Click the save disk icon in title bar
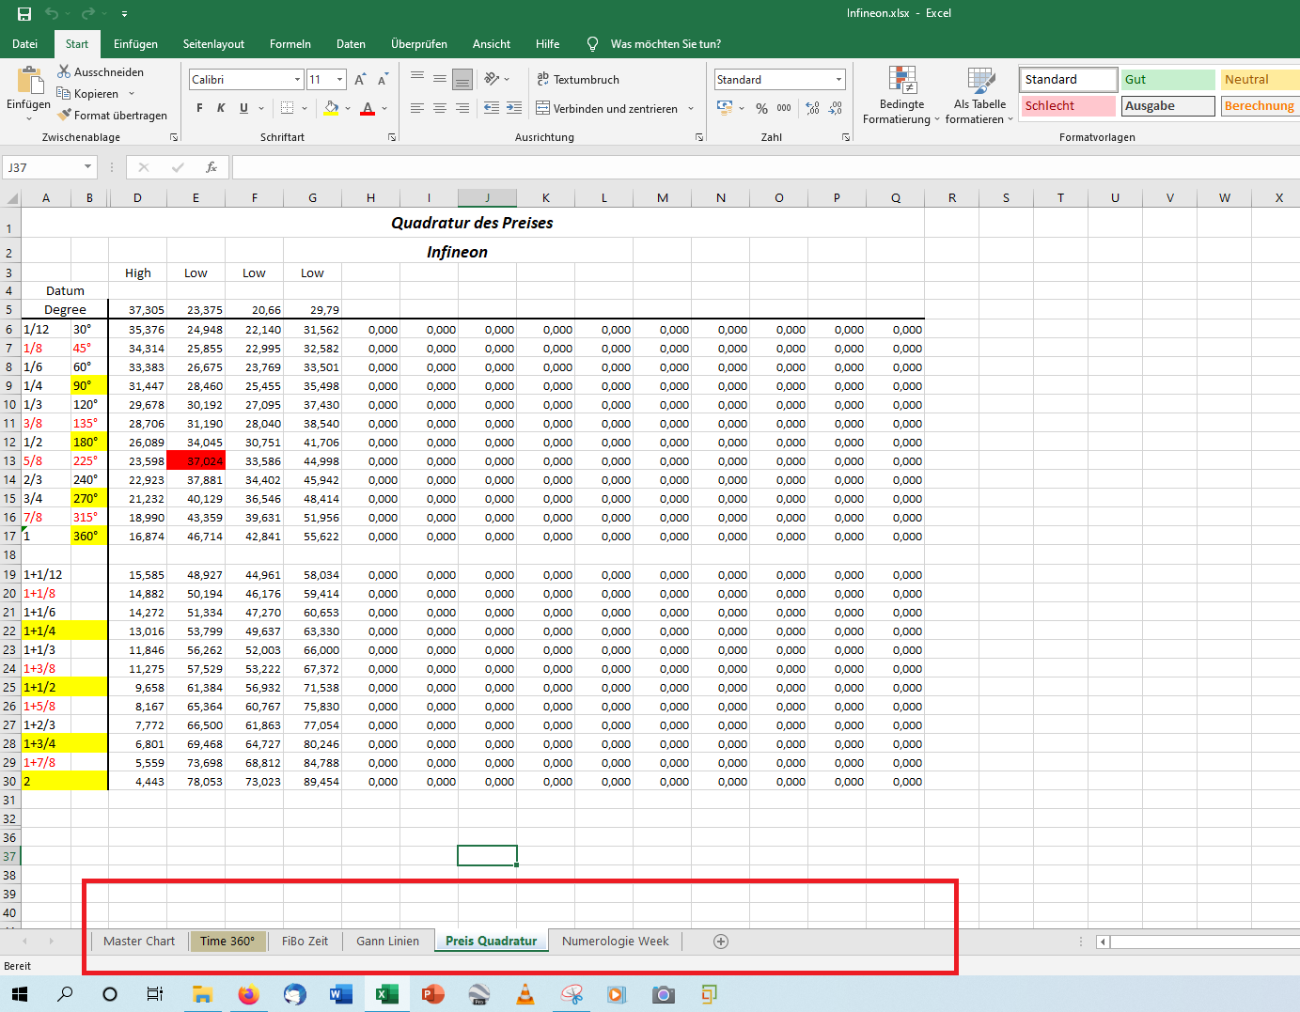The width and height of the screenshot is (1300, 1012). coord(24,13)
